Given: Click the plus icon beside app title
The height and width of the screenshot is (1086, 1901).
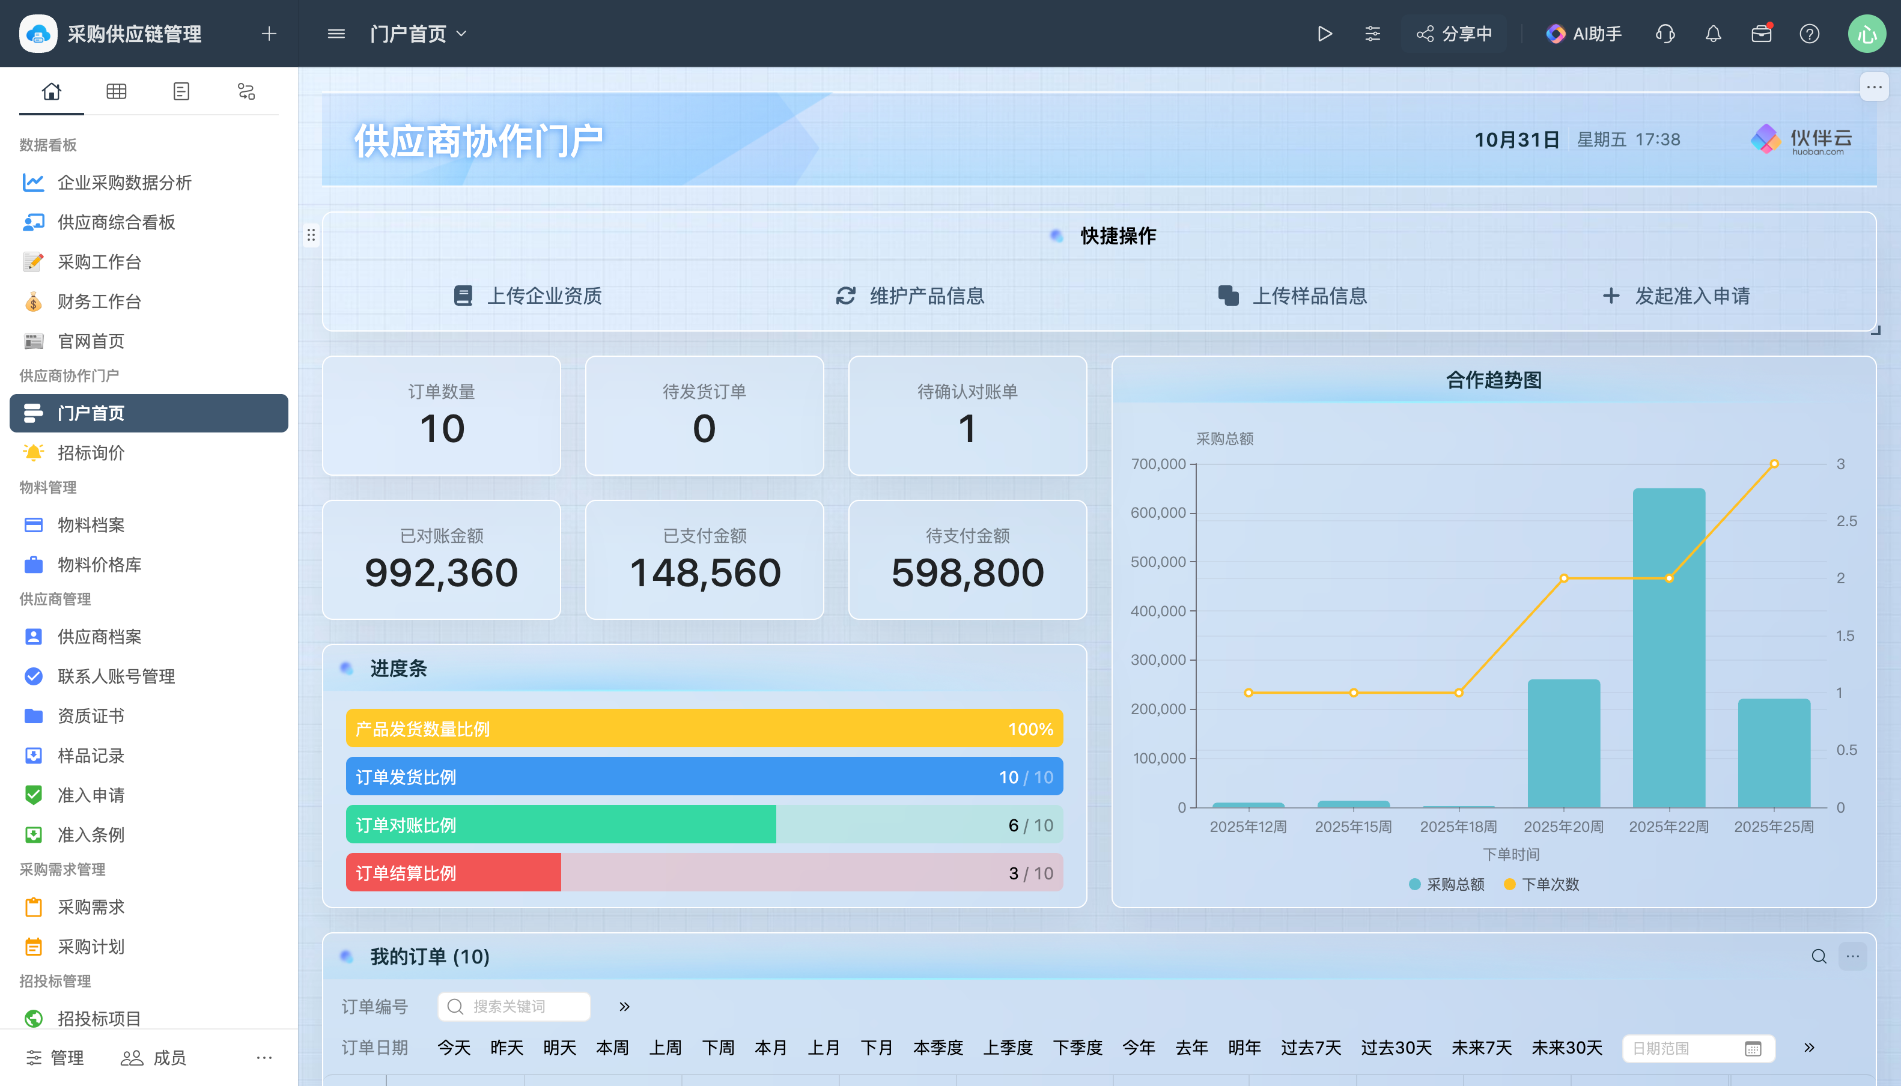Looking at the screenshot, I should tap(269, 34).
